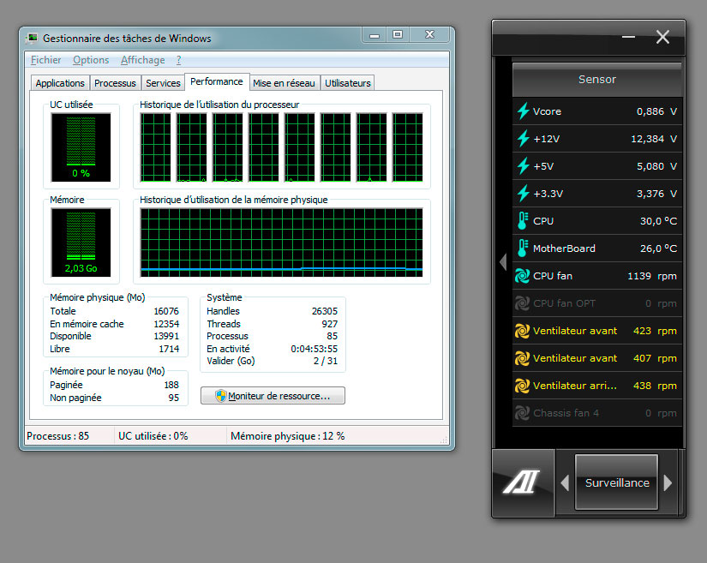Open the ? help menu
Viewport: 707px width, 563px height.
[178, 60]
